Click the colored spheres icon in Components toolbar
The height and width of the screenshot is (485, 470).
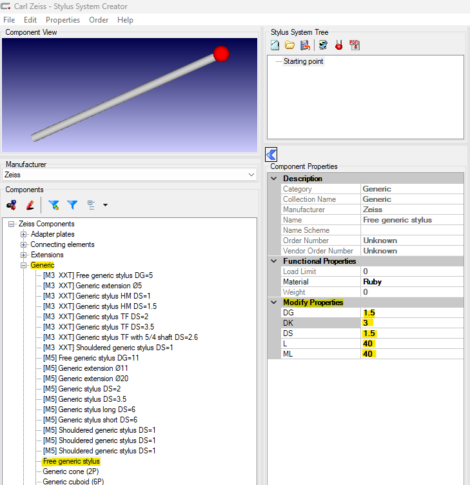pos(12,205)
